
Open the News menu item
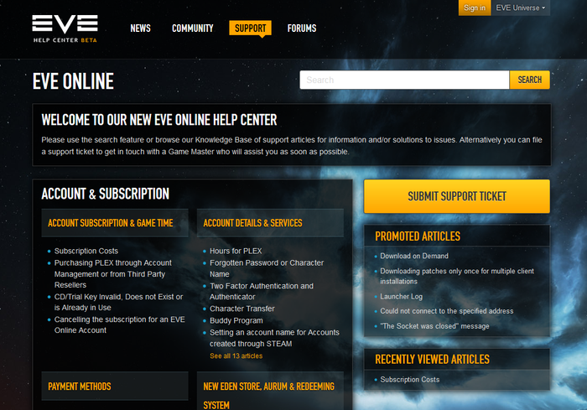click(140, 28)
